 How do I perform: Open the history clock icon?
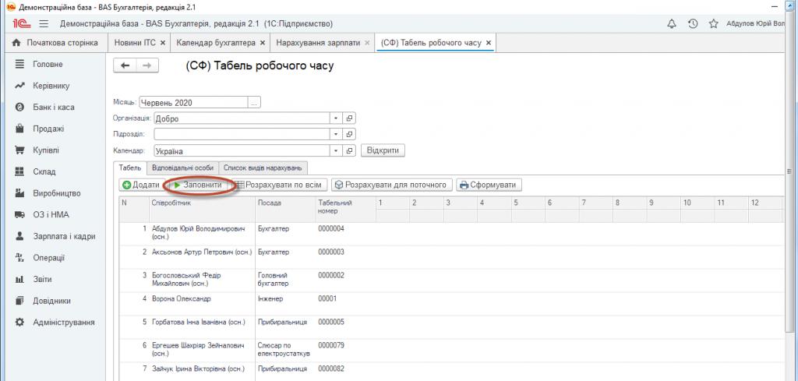[693, 24]
